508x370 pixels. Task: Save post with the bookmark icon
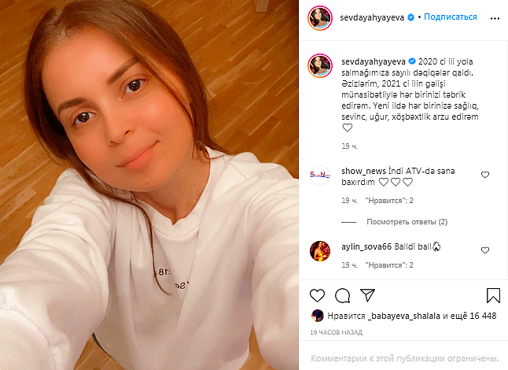point(493,296)
